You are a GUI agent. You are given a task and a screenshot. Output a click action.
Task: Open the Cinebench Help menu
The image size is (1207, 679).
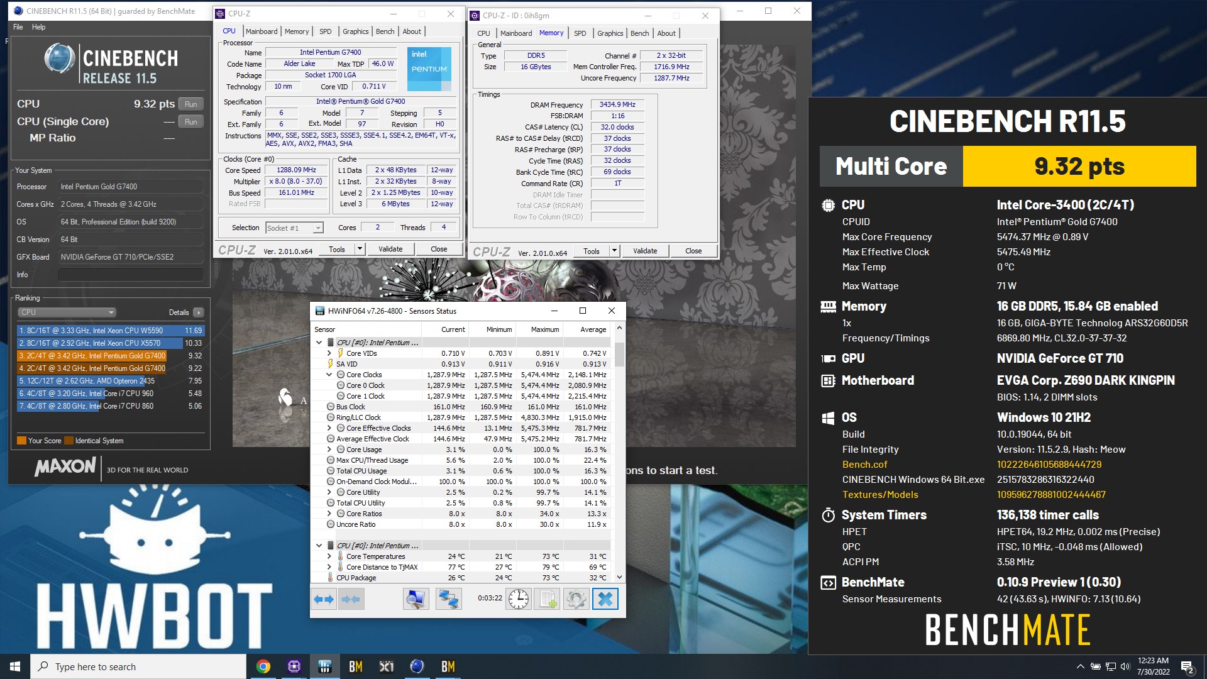tap(39, 27)
